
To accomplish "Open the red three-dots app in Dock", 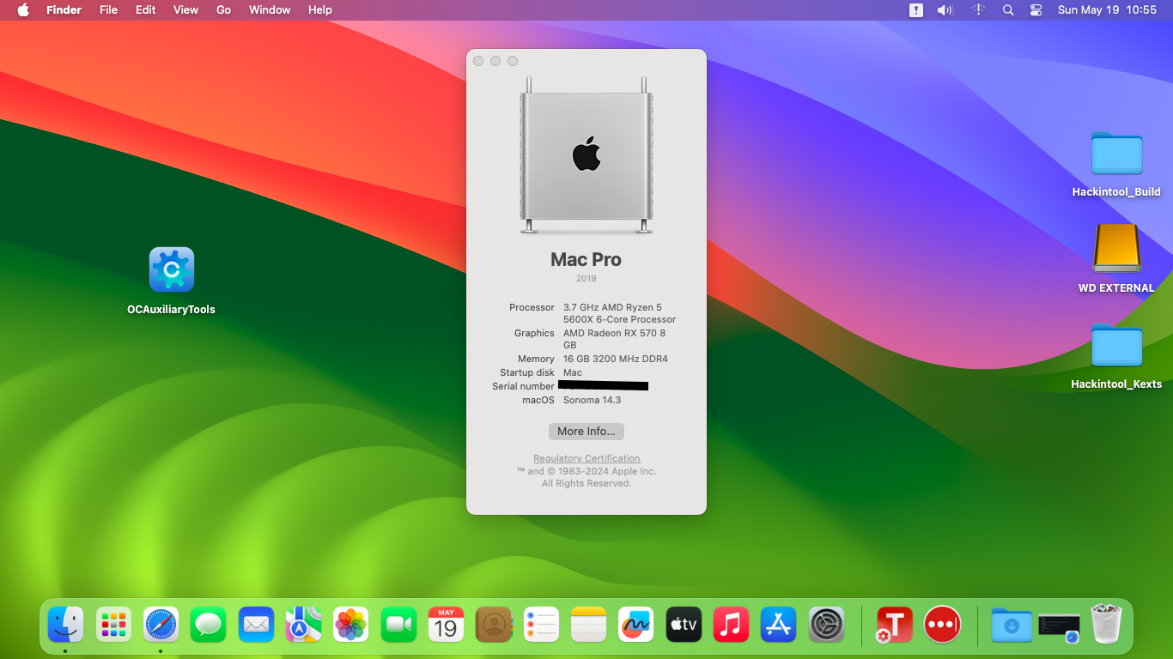I will point(942,624).
